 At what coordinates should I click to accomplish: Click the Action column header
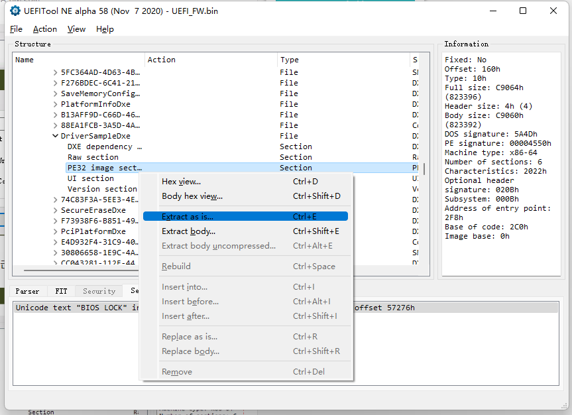[x=211, y=60]
